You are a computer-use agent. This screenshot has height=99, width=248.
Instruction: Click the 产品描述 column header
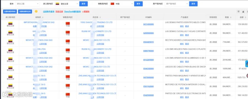click(184, 17)
